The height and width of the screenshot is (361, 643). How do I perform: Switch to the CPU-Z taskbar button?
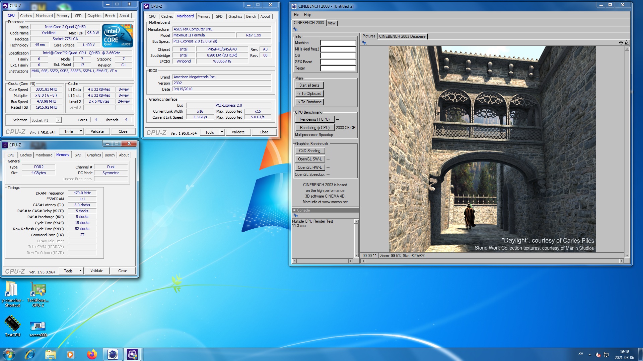pos(132,354)
